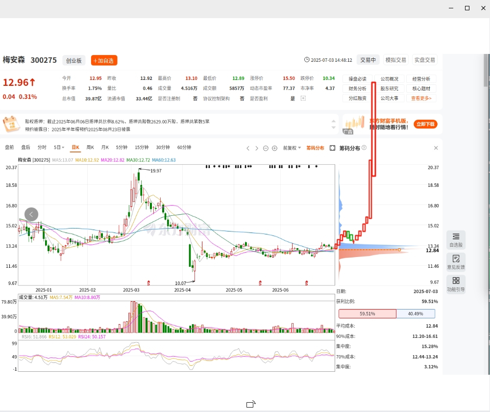Open 实盘交易 live trading
The height and width of the screenshot is (412, 490).
(x=425, y=60)
